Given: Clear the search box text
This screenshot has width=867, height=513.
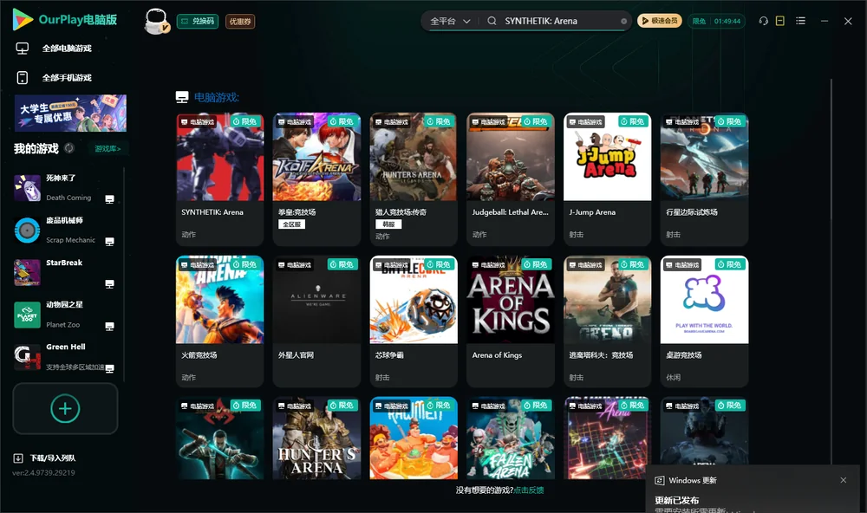Looking at the screenshot, I should [x=623, y=21].
